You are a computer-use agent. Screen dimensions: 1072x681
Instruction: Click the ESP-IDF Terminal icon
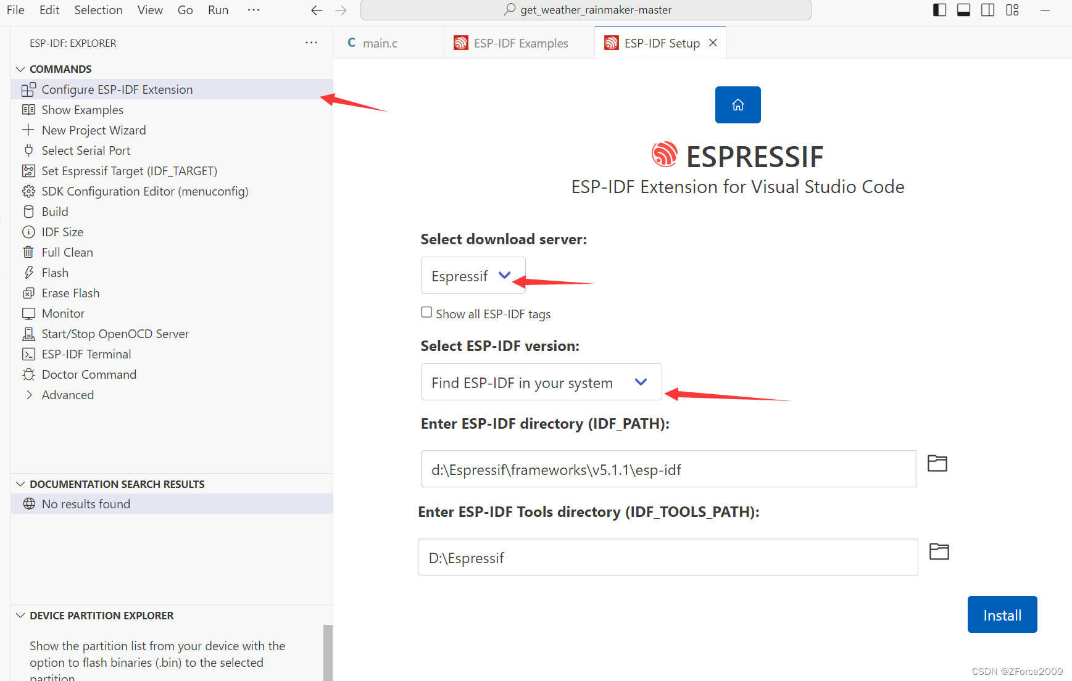[x=28, y=354]
